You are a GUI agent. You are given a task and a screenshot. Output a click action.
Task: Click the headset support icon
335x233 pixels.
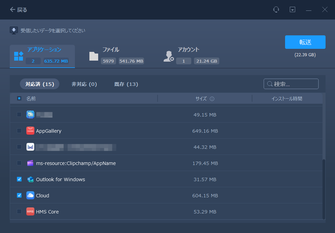(x=276, y=10)
